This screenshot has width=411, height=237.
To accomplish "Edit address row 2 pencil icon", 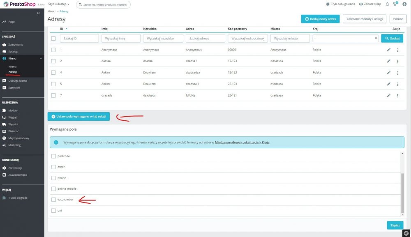I will click(389, 61).
